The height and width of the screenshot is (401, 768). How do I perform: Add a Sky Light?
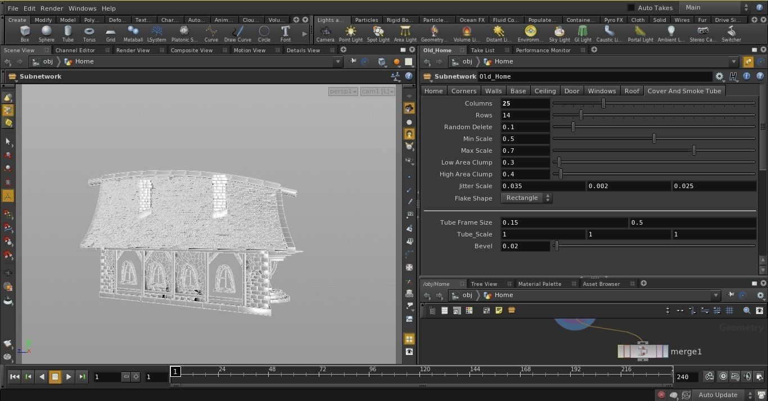(x=559, y=34)
